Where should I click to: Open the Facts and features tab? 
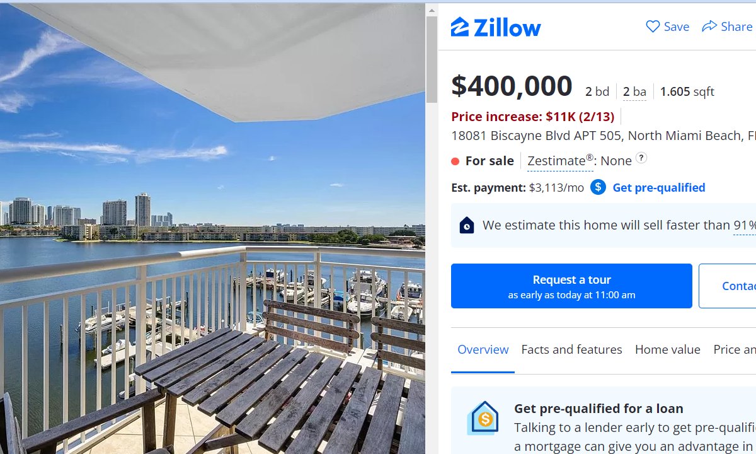point(571,349)
